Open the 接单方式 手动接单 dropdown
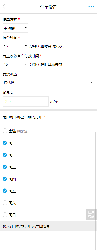 [16, 28]
